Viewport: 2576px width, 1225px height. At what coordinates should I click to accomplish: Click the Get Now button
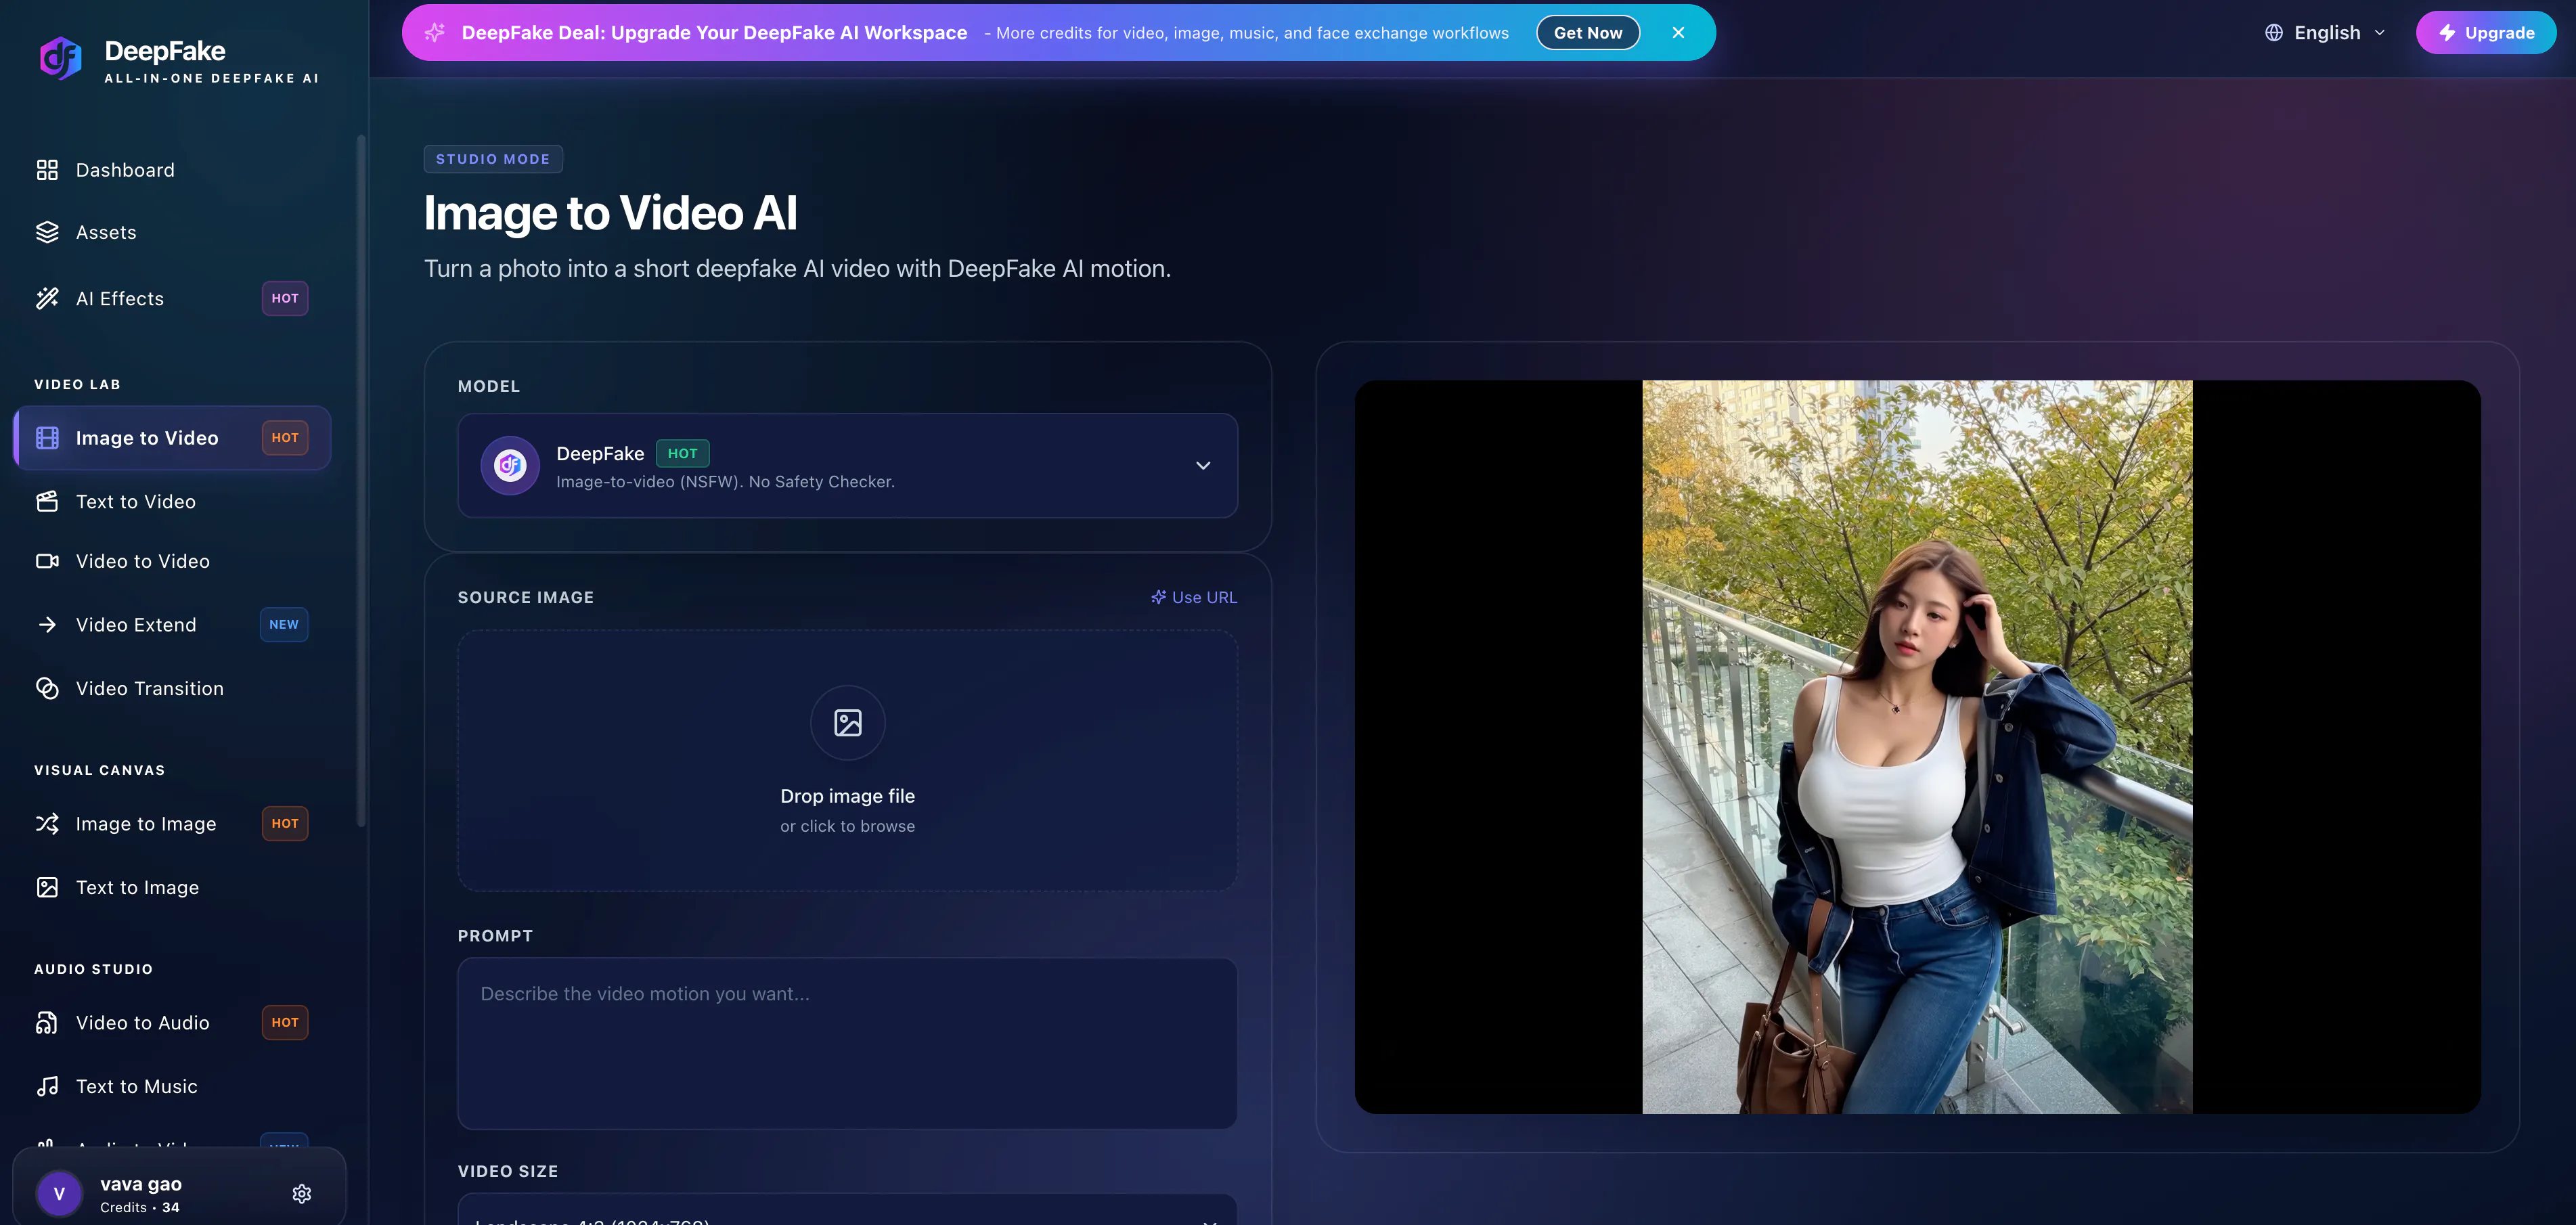pos(1588,33)
